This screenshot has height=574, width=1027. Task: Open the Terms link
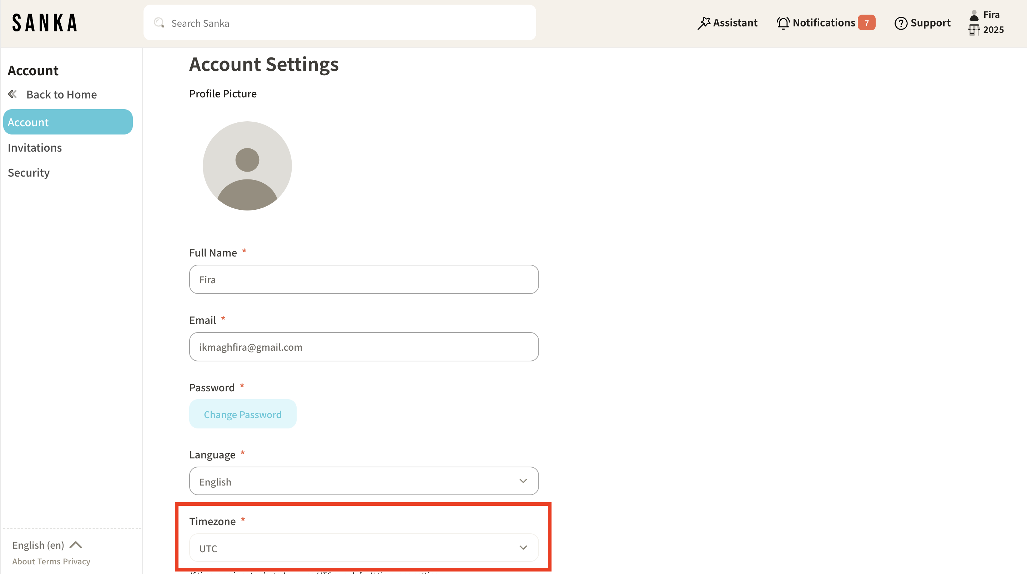[x=49, y=562]
